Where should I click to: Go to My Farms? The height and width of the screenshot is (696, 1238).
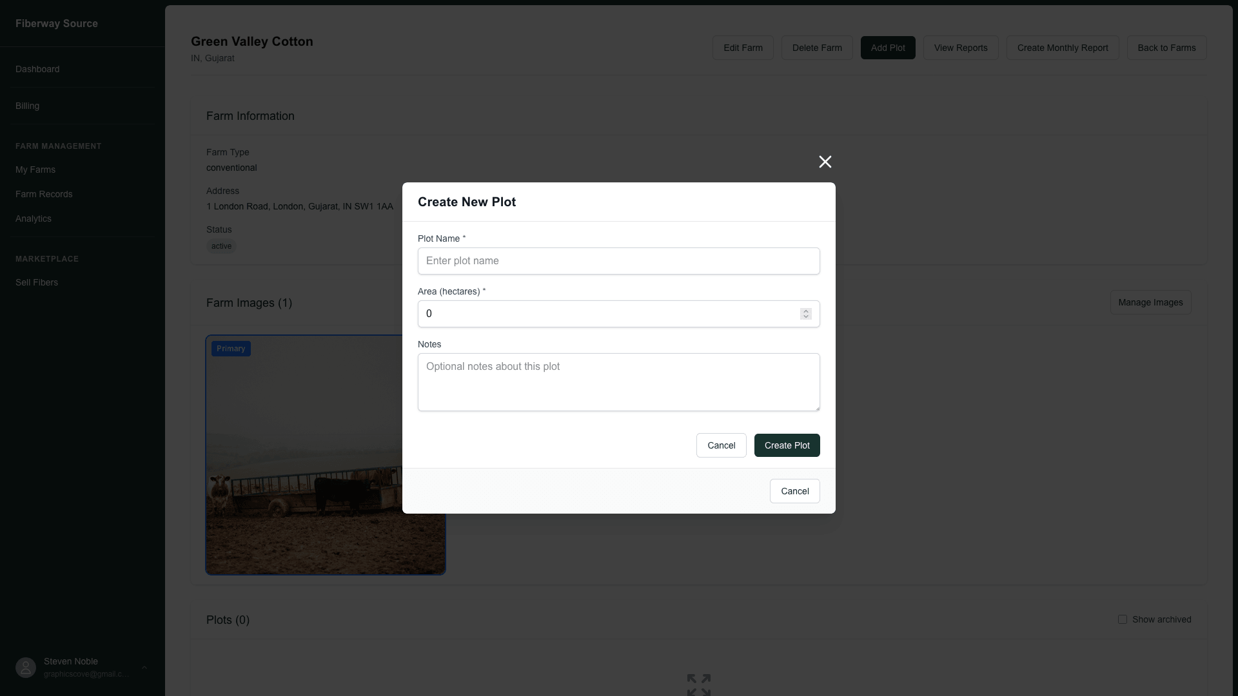tap(35, 169)
